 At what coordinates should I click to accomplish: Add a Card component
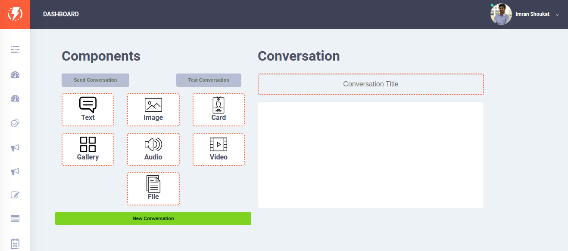218,110
